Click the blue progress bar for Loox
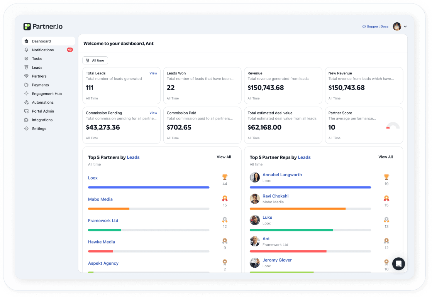This screenshot has height=297, width=432. (149, 187)
